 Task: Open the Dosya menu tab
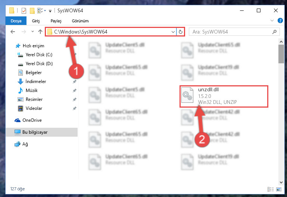pyautogui.click(x=16, y=21)
